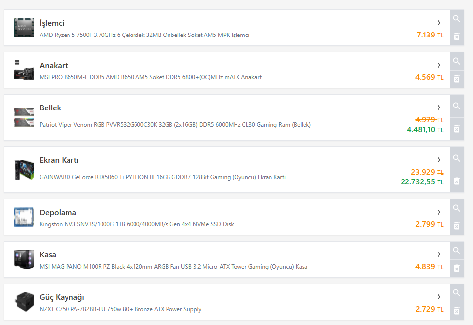Delete the Güç Kaynağı item with trash icon

pyautogui.click(x=457, y=311)
